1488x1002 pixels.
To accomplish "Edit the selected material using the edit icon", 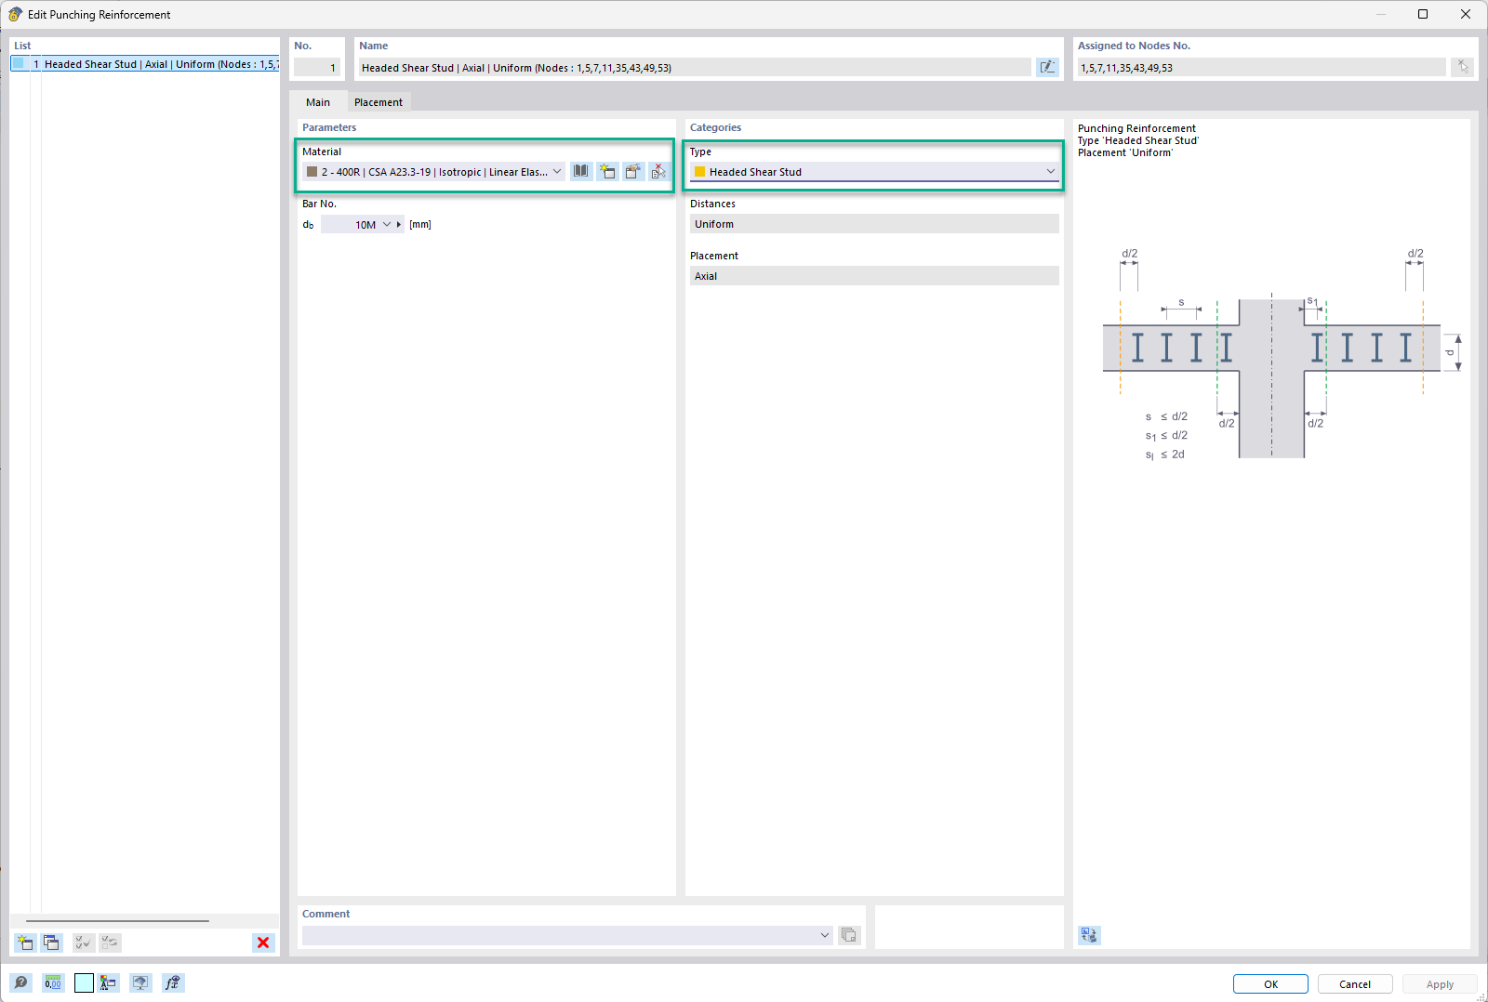I will [633, 171].
